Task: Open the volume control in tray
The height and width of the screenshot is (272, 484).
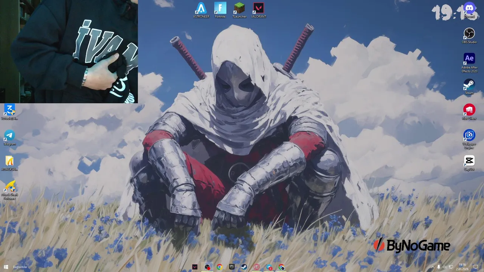Action: click(445, 267)
